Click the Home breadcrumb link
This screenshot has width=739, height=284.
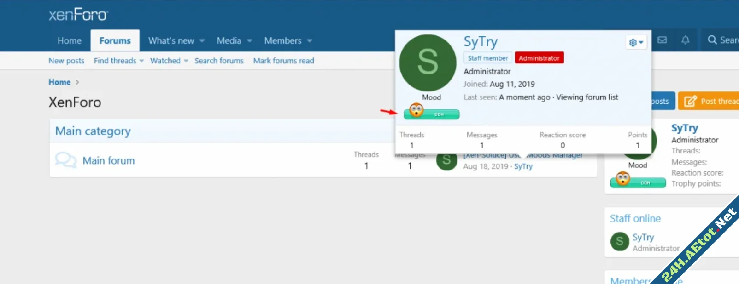point(59,82)
